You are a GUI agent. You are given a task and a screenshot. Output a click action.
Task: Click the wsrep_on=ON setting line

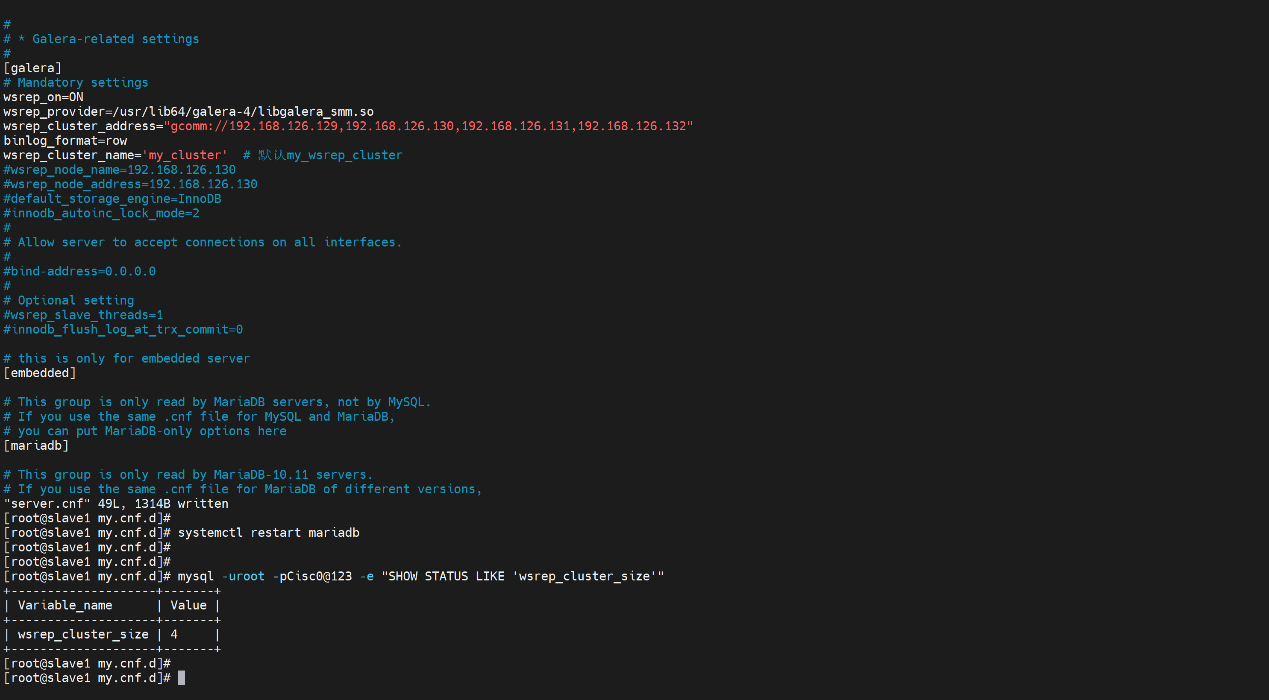pyautogui.click(x=43, y=97)
